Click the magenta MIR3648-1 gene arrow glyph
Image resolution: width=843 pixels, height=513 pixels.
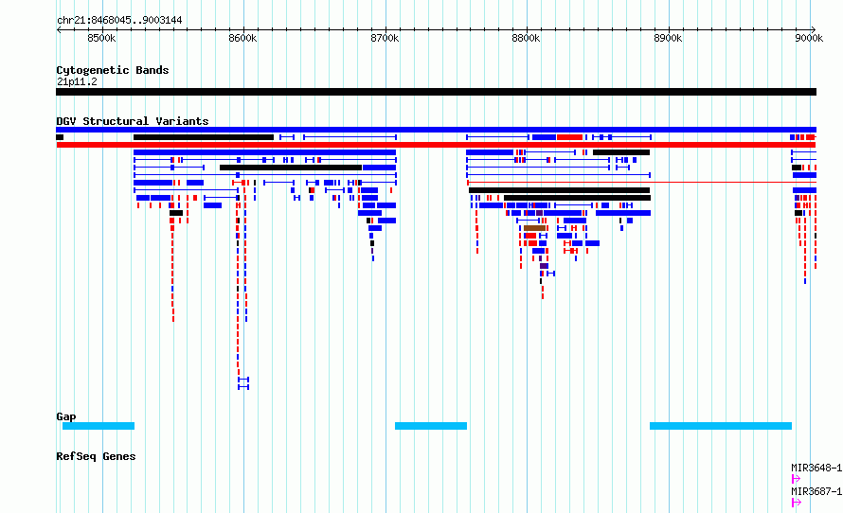click(x=797, y=479)
